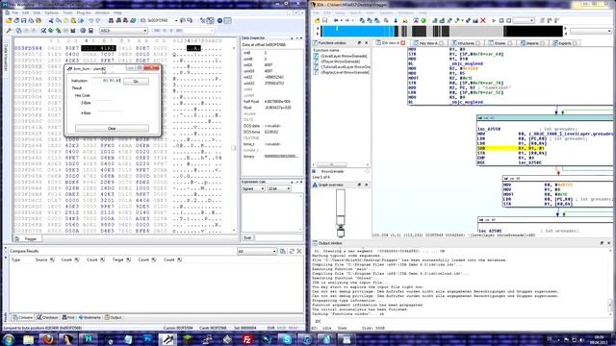
Task: Click the back arrow in IDA toolbar
Action: (x=336, y=20)
